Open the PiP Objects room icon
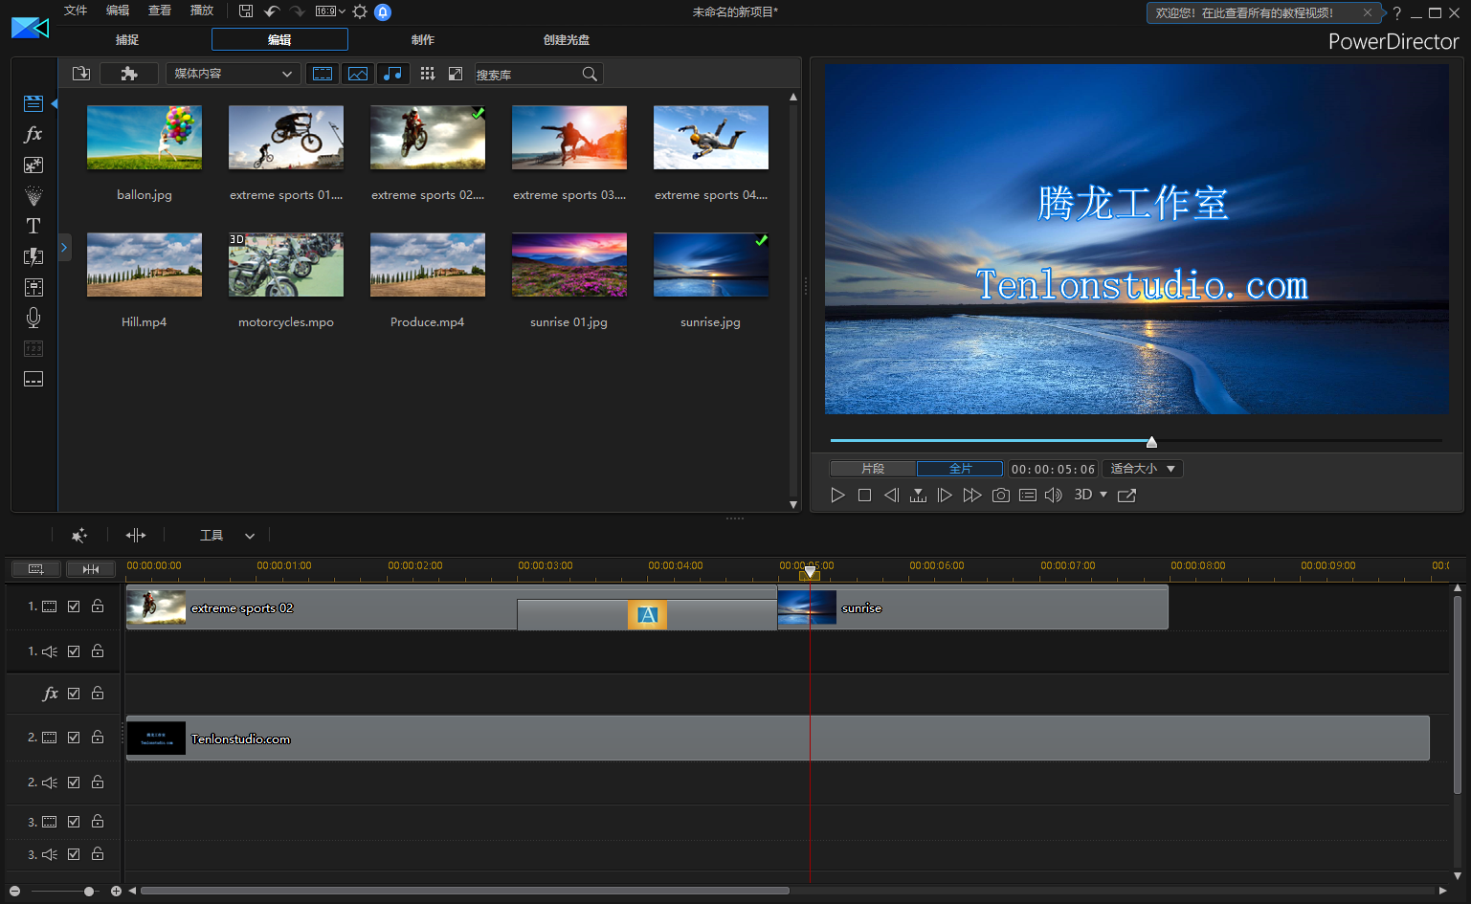The width and height of the screenshot is (1471, 904). 33,165
